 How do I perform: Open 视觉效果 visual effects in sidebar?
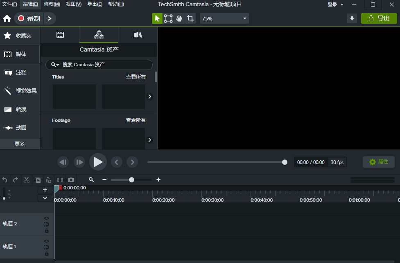click(x=20, y=91)
